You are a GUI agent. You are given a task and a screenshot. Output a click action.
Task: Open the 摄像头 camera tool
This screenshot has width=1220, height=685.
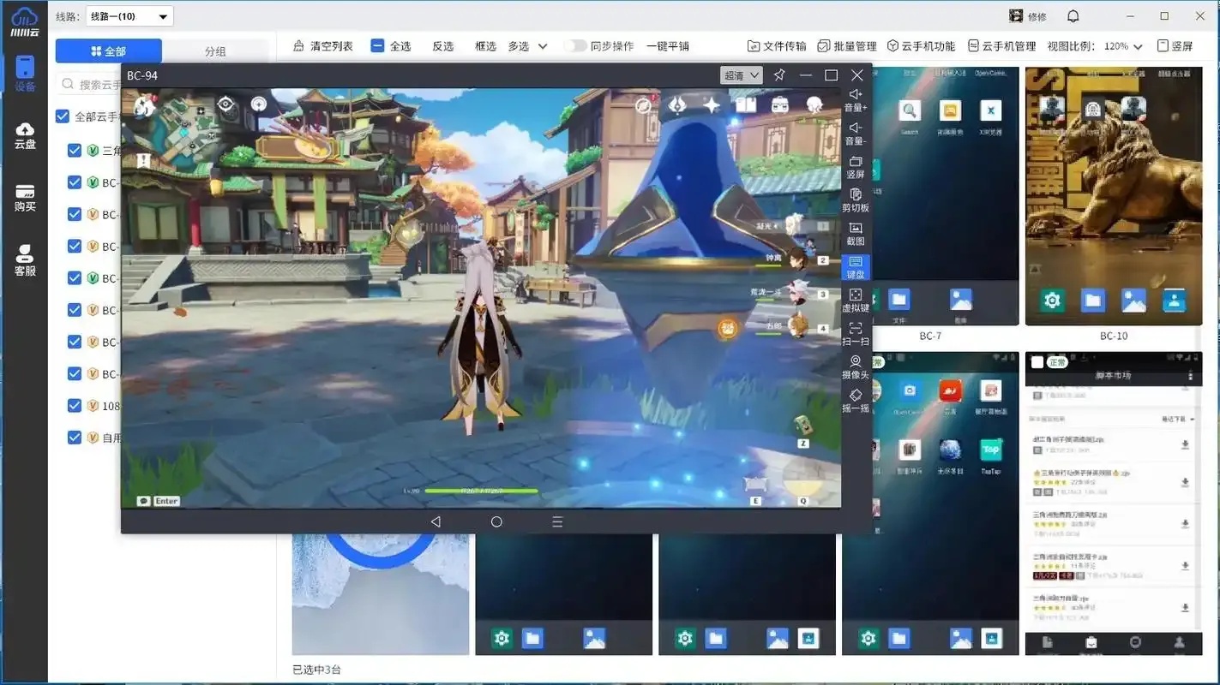(x=856, y=367)
